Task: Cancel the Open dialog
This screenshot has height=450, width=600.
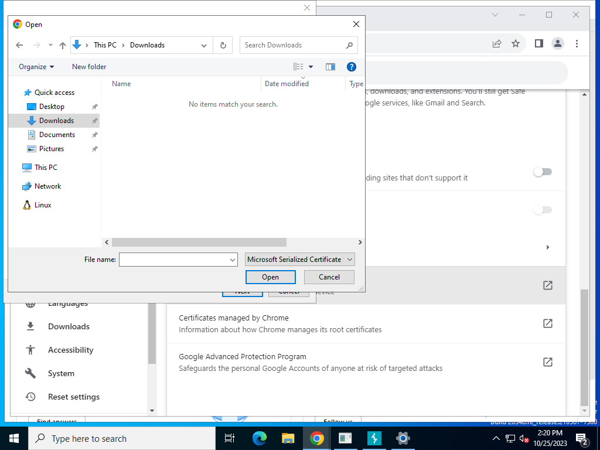Action: (329, 277)
